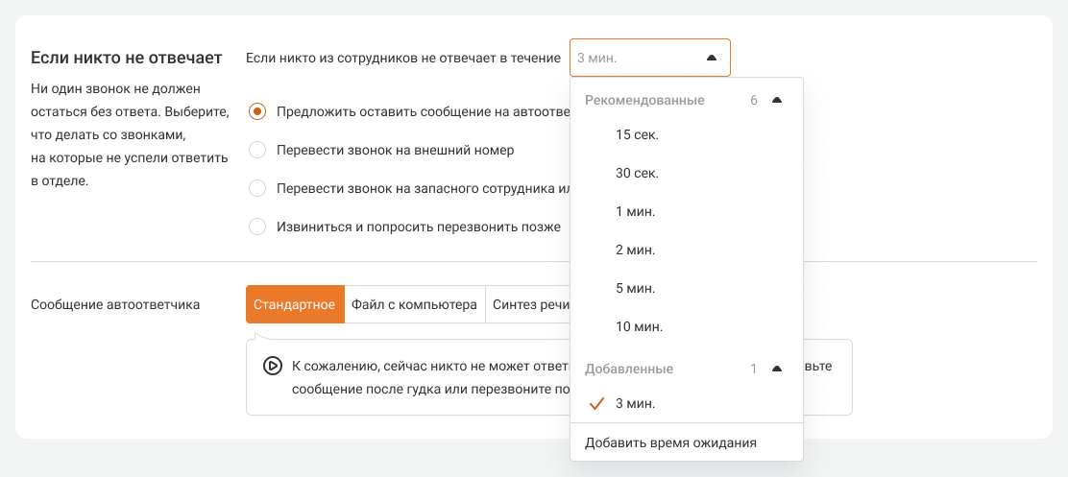The image size is (1068, 477).
Task: Select Перевести звонок на внешний номер
Action: 257,150
